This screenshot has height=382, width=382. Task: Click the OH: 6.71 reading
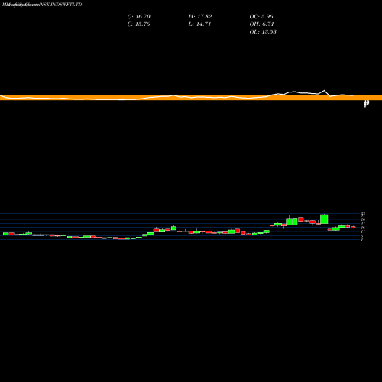[261, 24]
